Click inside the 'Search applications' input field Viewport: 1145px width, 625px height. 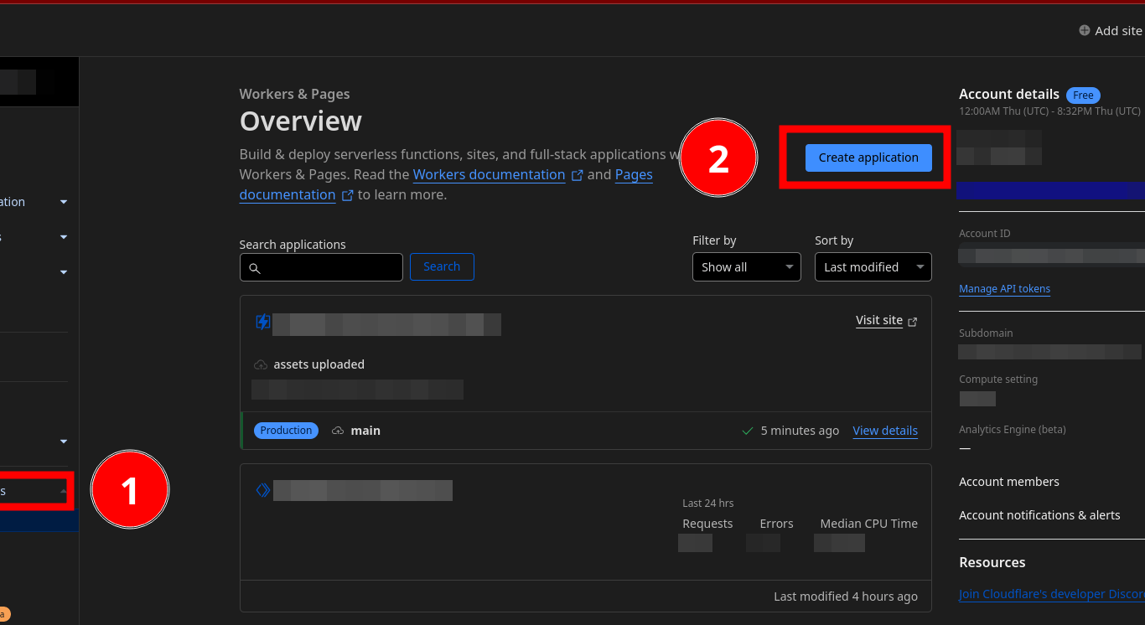(327, 266)
